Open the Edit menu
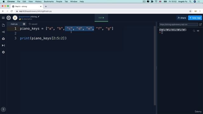Image resolution: width=203 pixels, height=114 pixels. coord(24,2)
